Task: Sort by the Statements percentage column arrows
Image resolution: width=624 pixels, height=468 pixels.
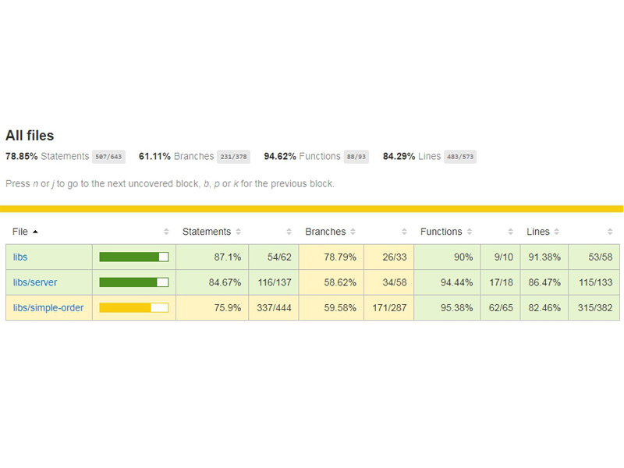Action: coord(239,232)
